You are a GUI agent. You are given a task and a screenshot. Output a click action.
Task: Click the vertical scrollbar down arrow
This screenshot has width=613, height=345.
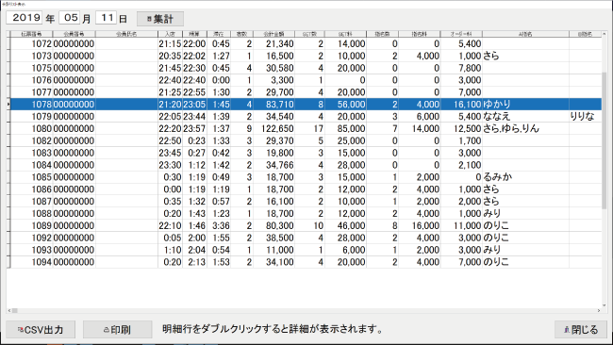(x=605, y=305)
